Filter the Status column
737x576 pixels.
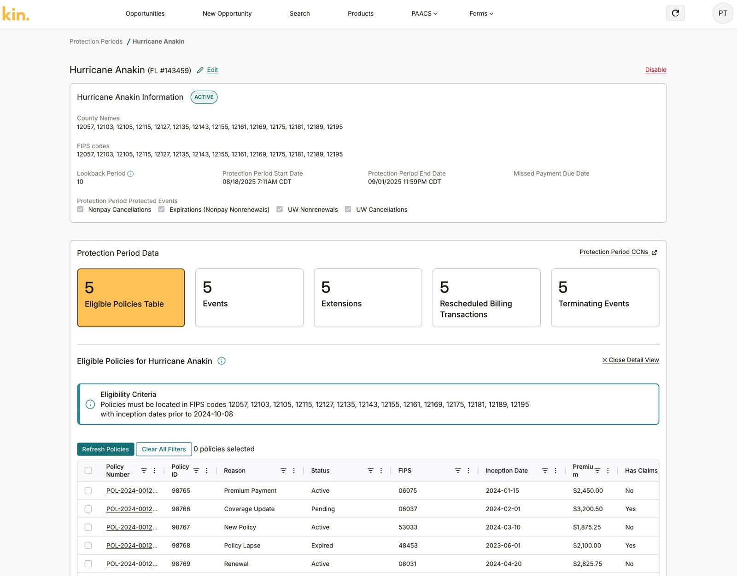pyautogui.click(x=370, y=471)
